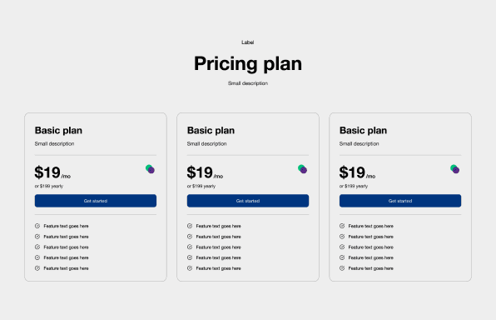
Task: Click last feature check icon in left card
Action: [x=37, y=268]
